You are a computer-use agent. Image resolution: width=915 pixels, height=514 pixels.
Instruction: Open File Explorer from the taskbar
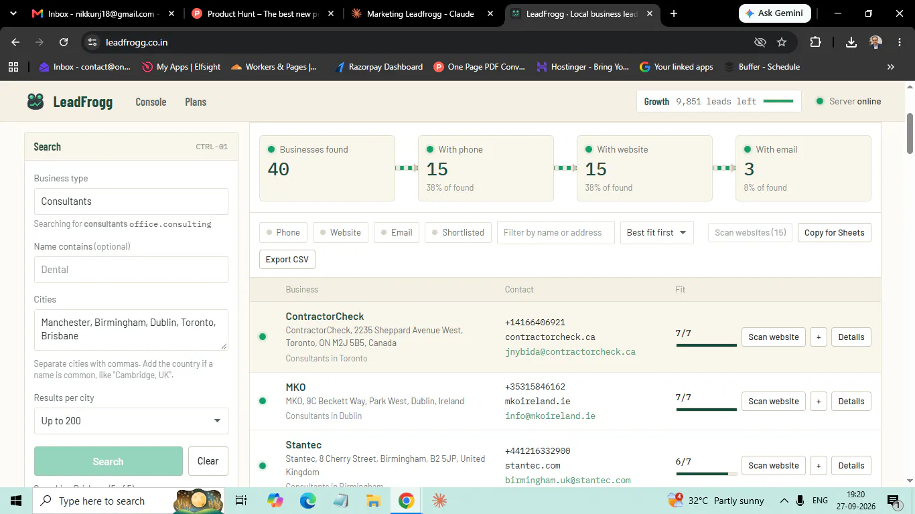tap(373, 501)
